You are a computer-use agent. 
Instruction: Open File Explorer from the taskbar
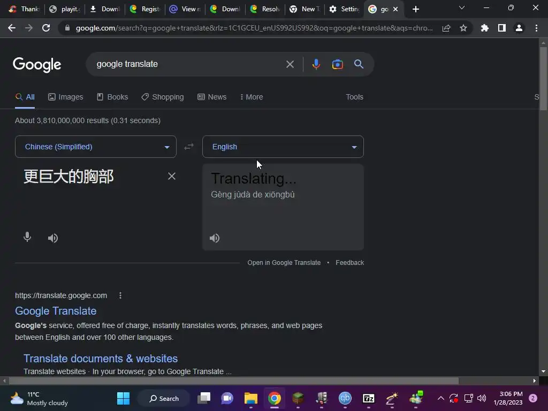click(x=251, y=398)
